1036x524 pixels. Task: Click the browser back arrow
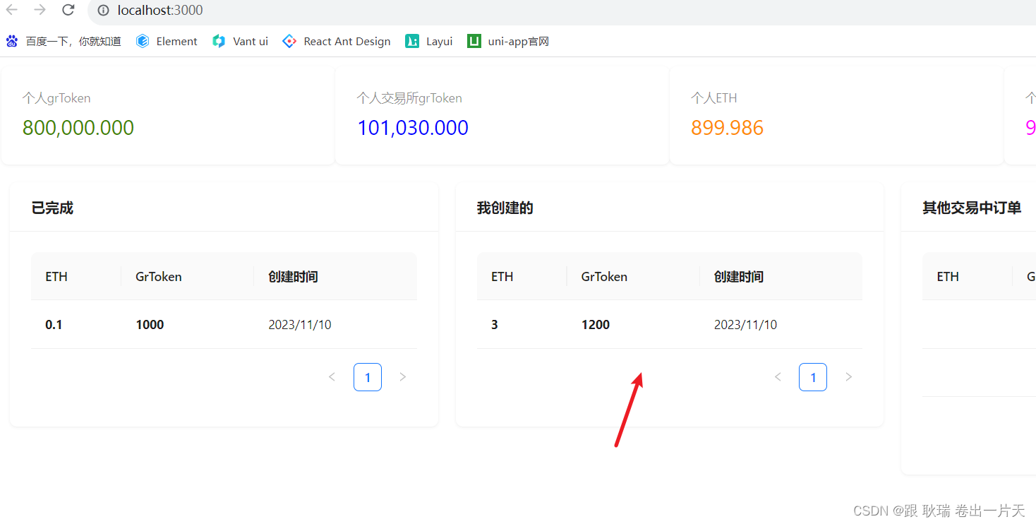coord(12,10)
